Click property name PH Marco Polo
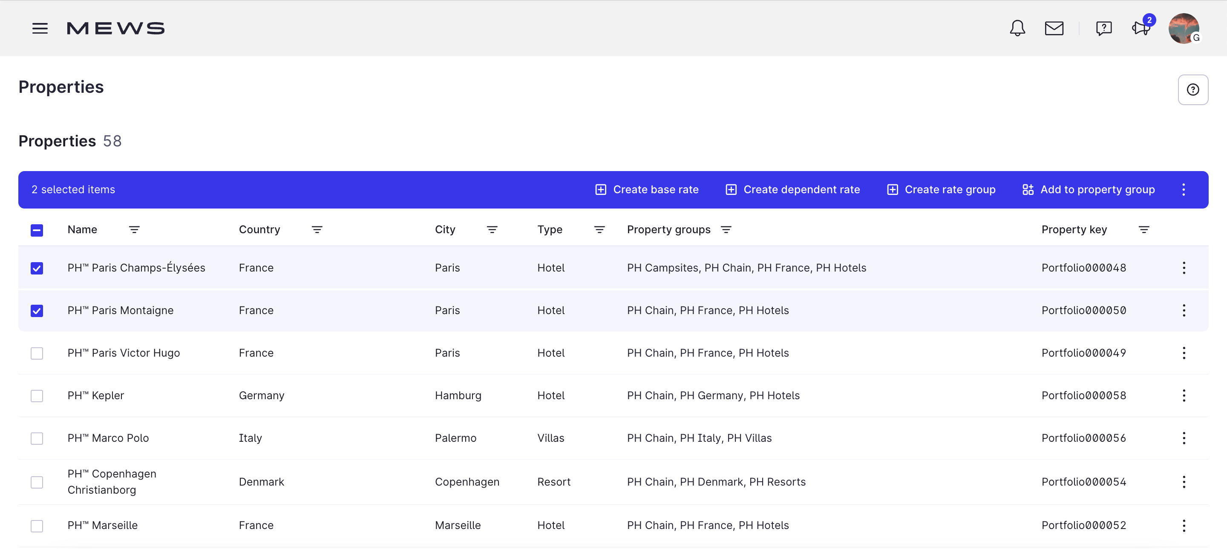1227x549 pixels. [x=108, y=438]
